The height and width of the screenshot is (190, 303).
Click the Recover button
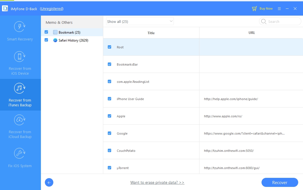pyautogui.click(x=280, y=183)
